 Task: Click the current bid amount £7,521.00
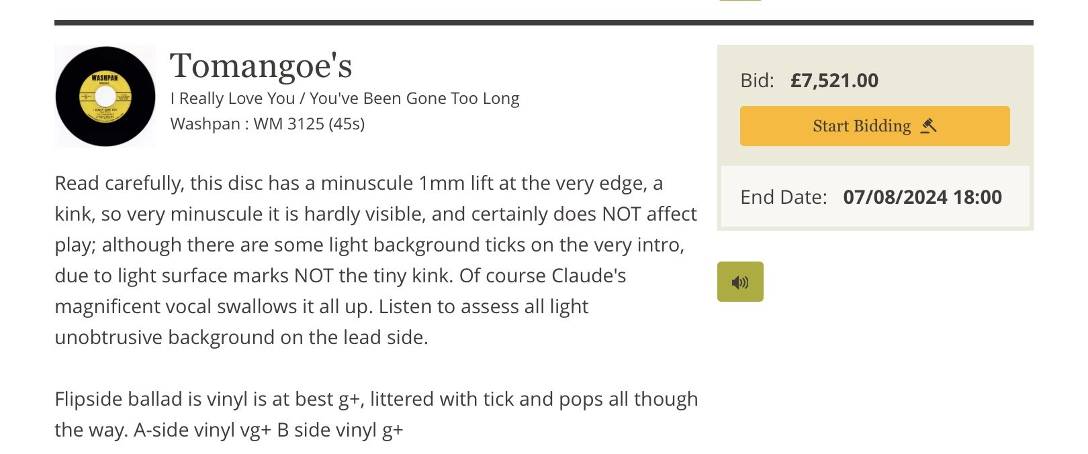point(834,80)
